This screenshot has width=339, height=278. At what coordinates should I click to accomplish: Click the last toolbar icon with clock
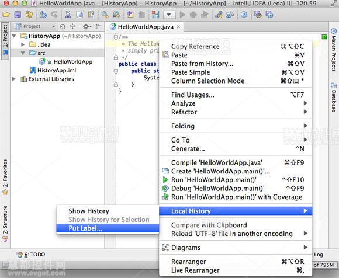[269, 15]
